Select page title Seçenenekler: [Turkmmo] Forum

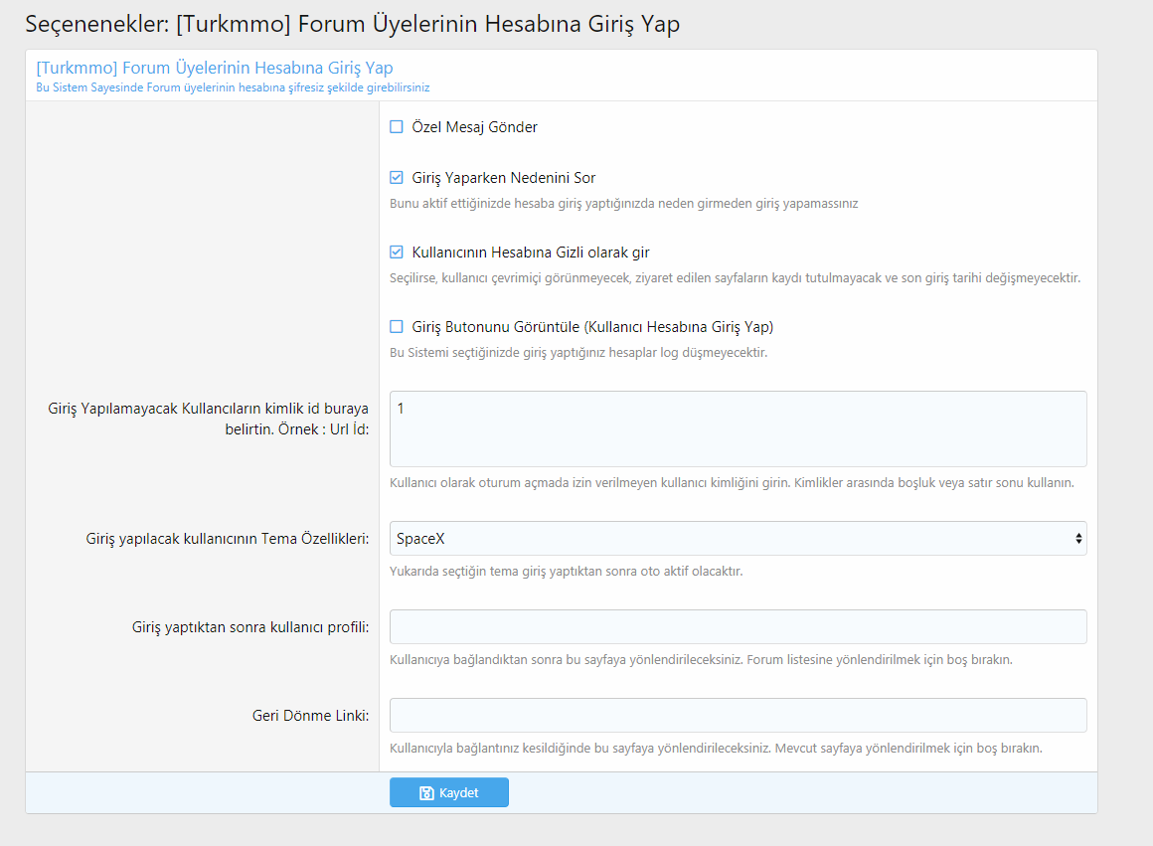352,24
